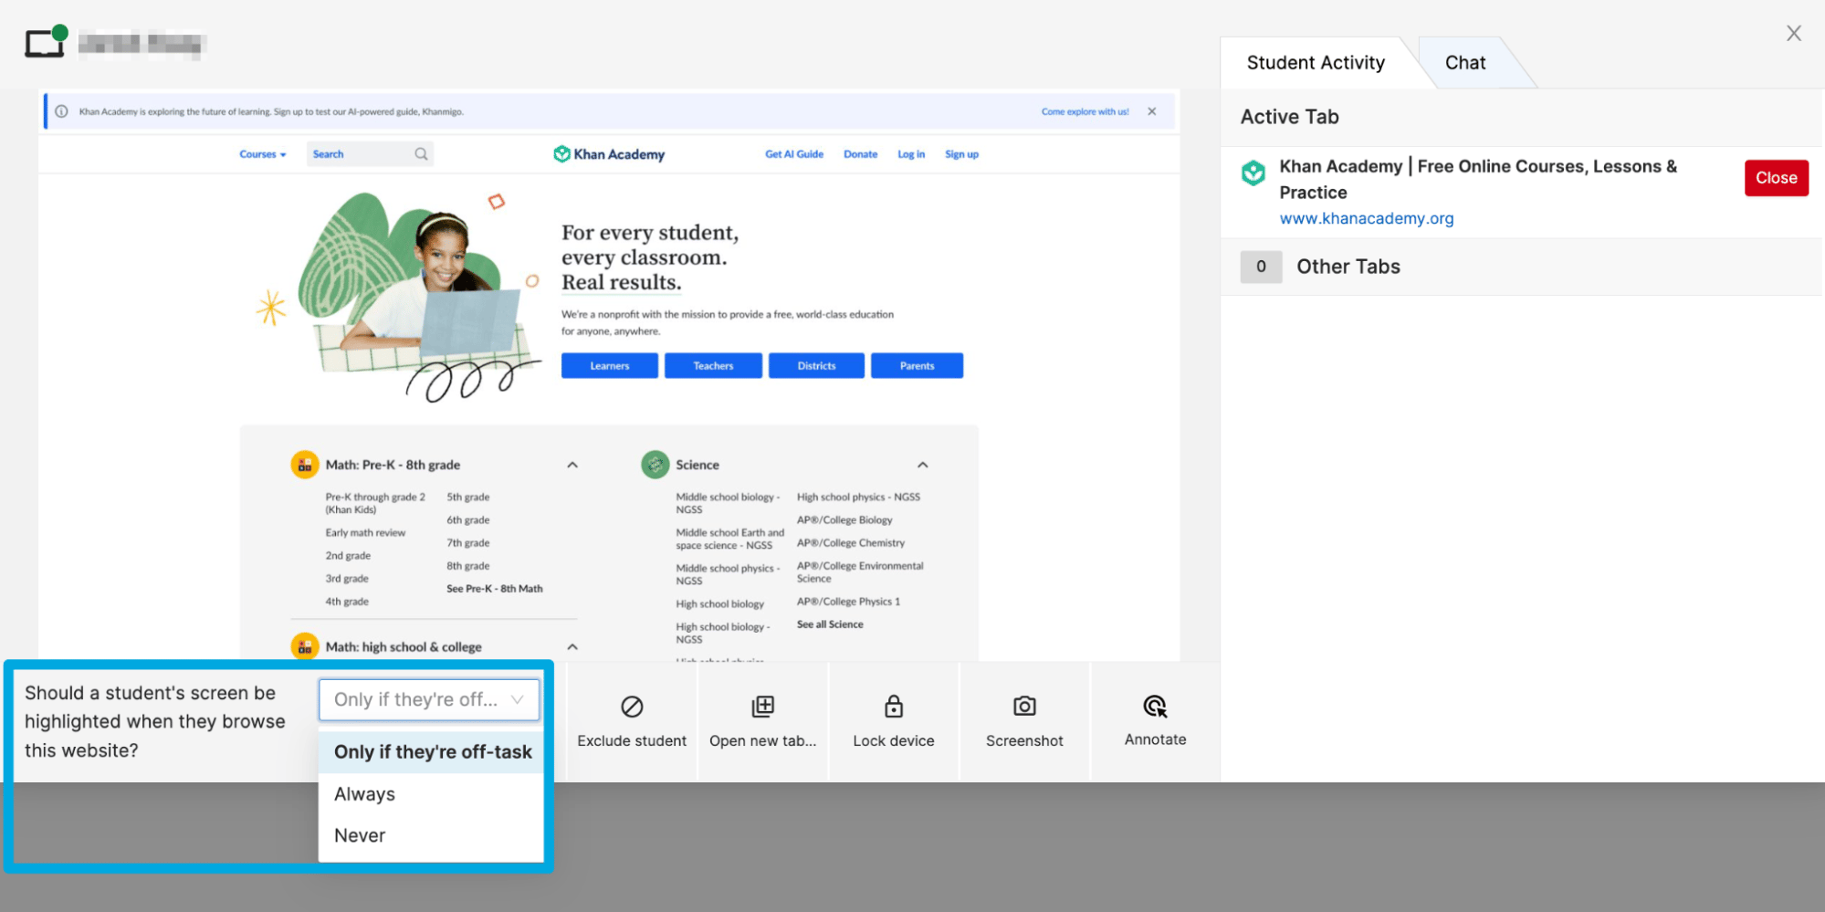1825x912 pixels.
Task: Click the Science section icon
Action: (x=655, y=465)
